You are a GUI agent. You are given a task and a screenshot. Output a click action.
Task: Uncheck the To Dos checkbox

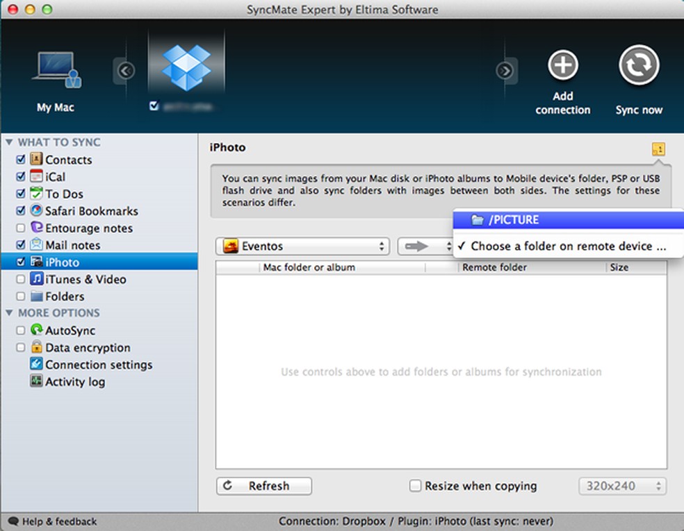[20, 194]
